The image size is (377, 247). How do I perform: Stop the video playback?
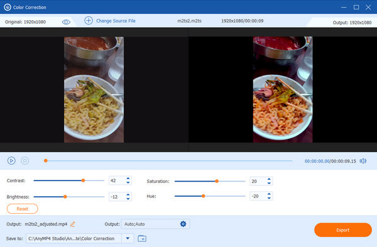[25, 160]
